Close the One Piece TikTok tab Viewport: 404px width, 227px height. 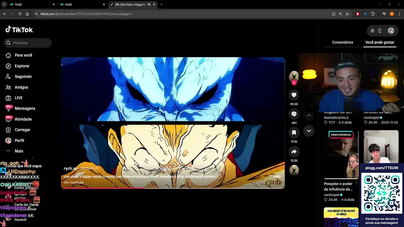[x=154, y=4]
